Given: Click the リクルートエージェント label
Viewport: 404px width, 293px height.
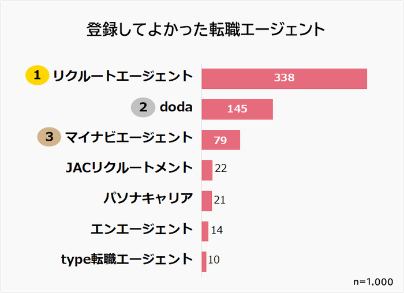Looking at the screenshot, I should (x=122, y=76).
